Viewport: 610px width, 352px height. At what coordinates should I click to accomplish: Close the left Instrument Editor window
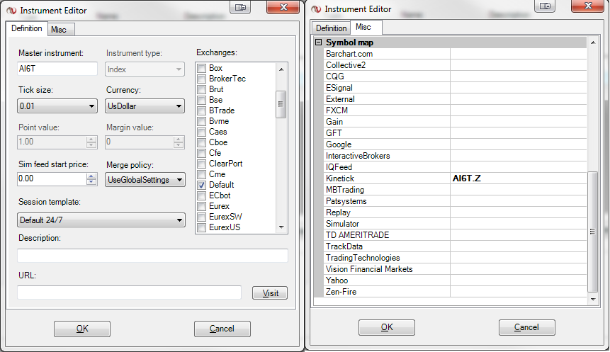click(284, 7)
